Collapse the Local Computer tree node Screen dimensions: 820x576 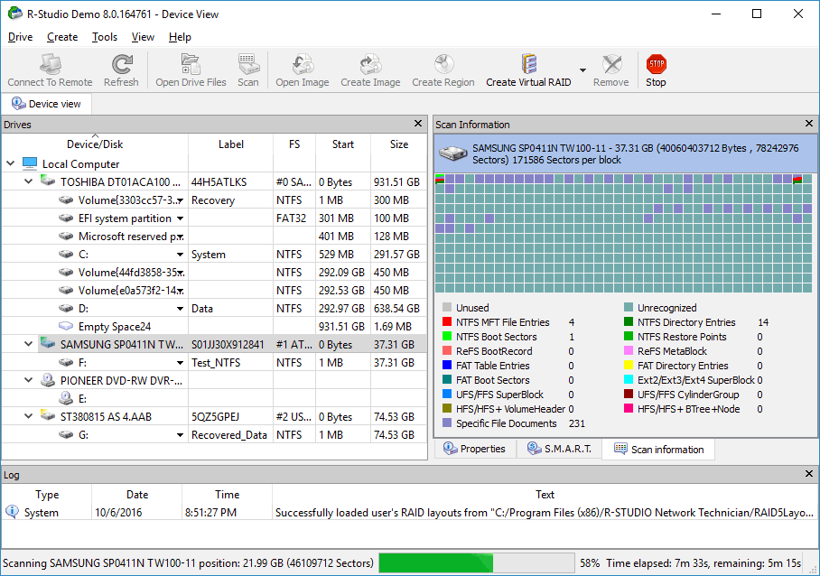pyautogui.click(x=11, y=164)
